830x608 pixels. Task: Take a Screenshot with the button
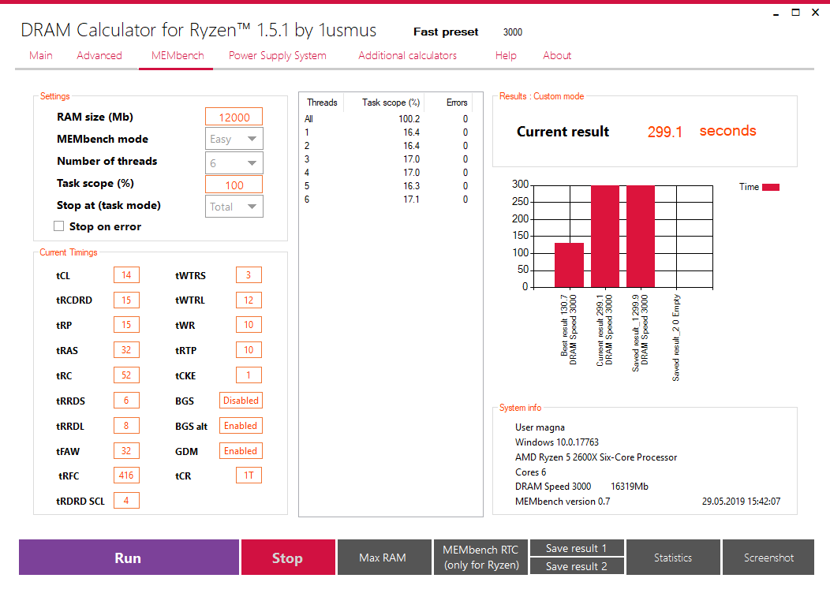[768, 558]
